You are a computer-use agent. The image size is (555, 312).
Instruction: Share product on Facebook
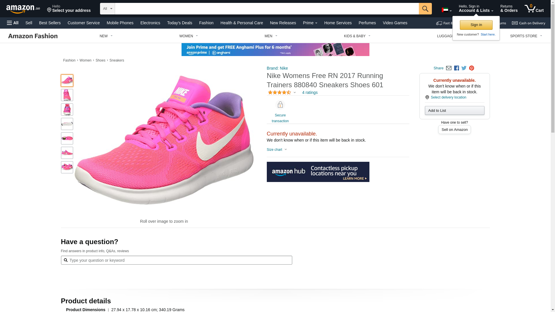pyautogui.click(x=456, y=68)
